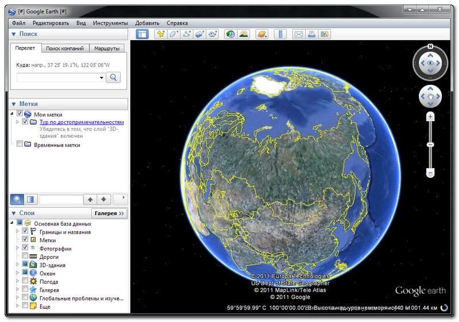Show historical imagery clock icon

pyautogui.click(x=231, y=34)
